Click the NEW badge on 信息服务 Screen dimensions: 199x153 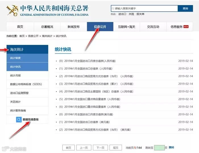[186, 27]
